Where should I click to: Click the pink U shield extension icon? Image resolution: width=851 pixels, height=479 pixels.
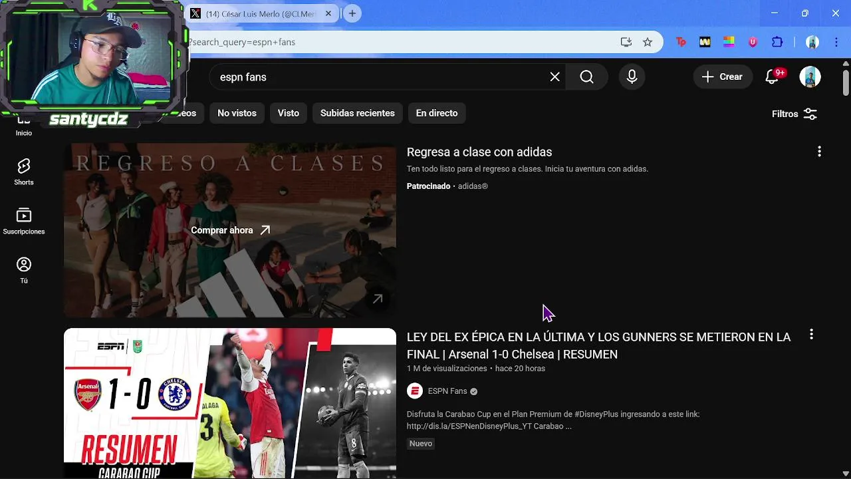coord(753,42)
